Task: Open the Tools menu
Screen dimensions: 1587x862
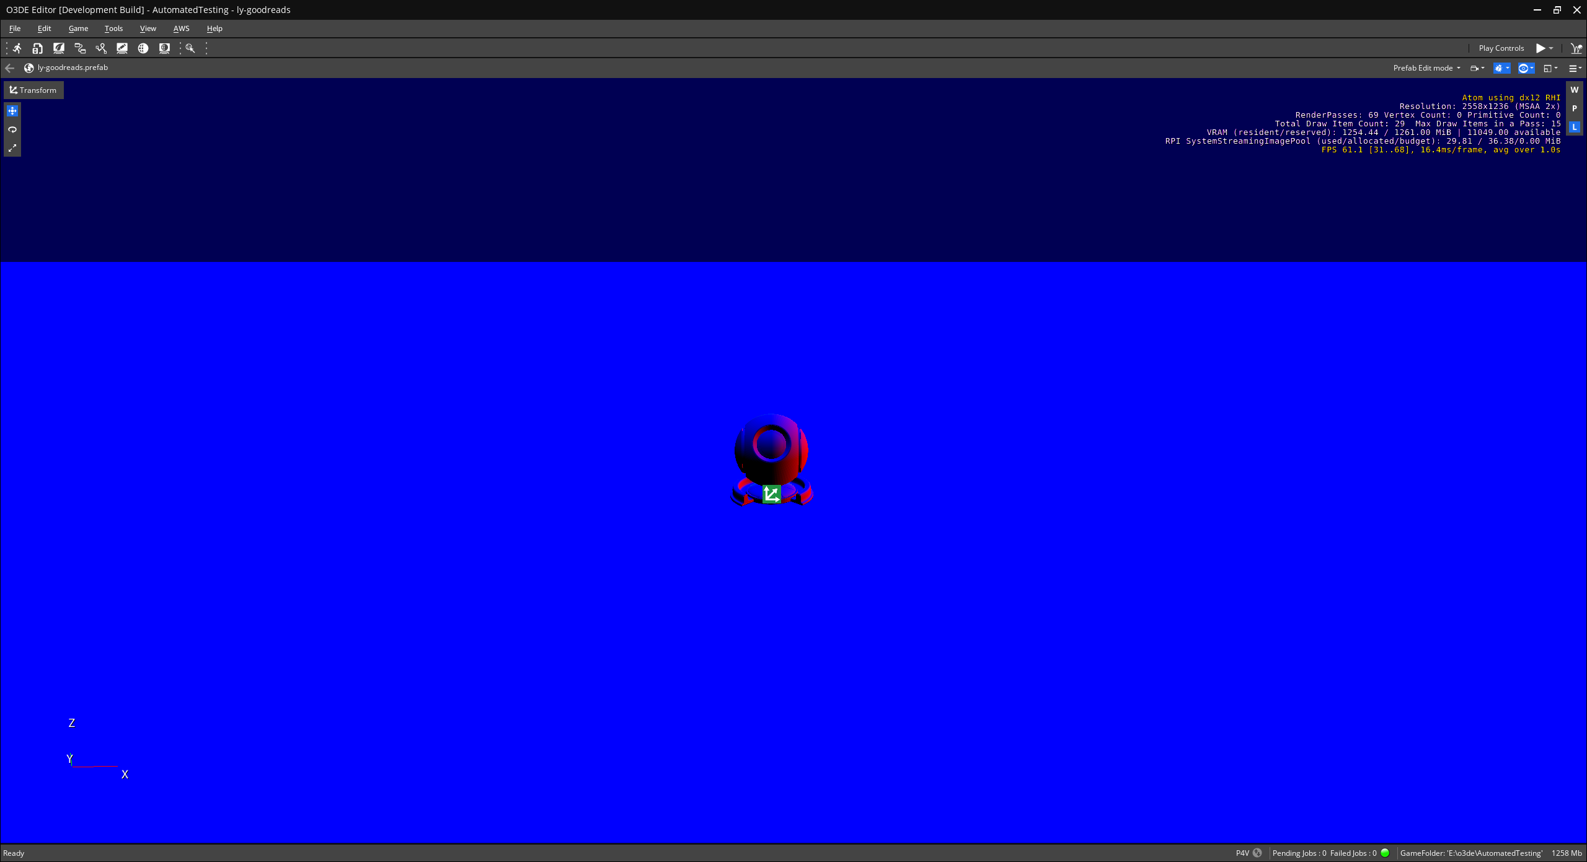Action: [x=113, y=28]
